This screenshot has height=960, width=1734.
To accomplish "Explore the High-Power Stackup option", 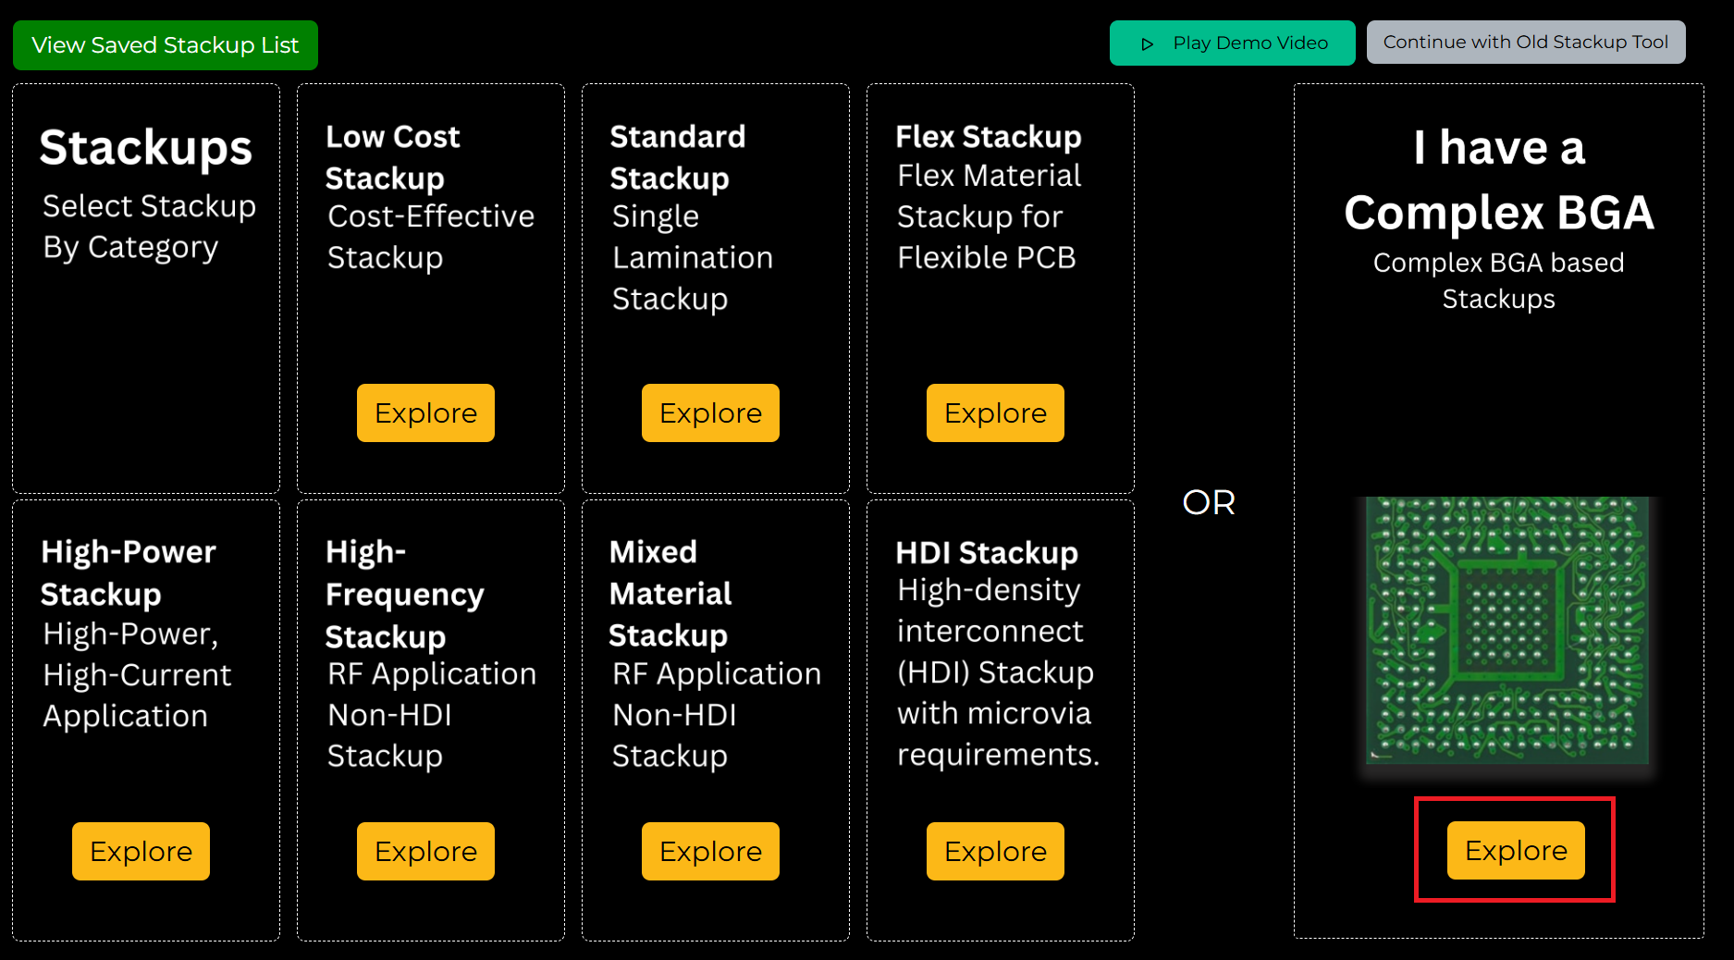I will [x=141, y=851].
